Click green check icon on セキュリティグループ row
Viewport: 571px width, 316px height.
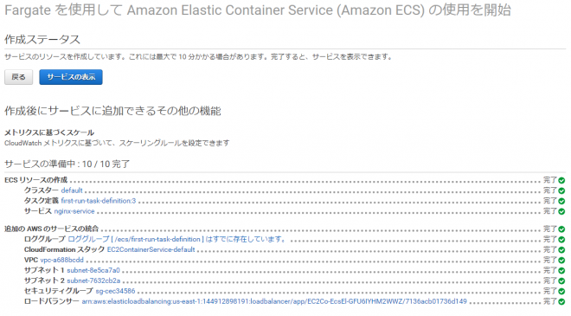pos(561,291)
